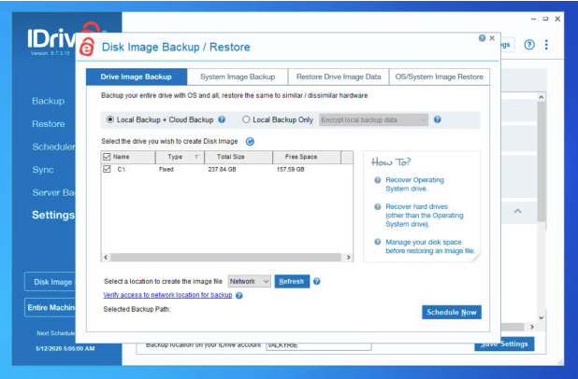578x379 pixels.
Task: Open the Network location dropdown
Action: (x=249, y=282)
